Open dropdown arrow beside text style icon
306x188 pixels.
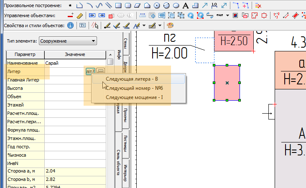143,25
